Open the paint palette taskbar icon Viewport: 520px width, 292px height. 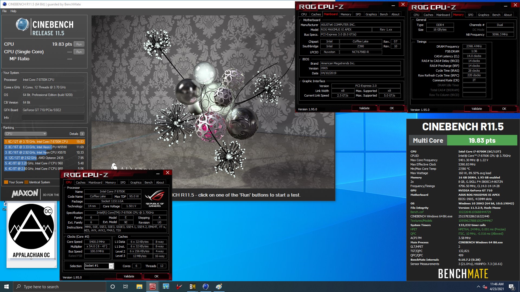pos(219,287)
